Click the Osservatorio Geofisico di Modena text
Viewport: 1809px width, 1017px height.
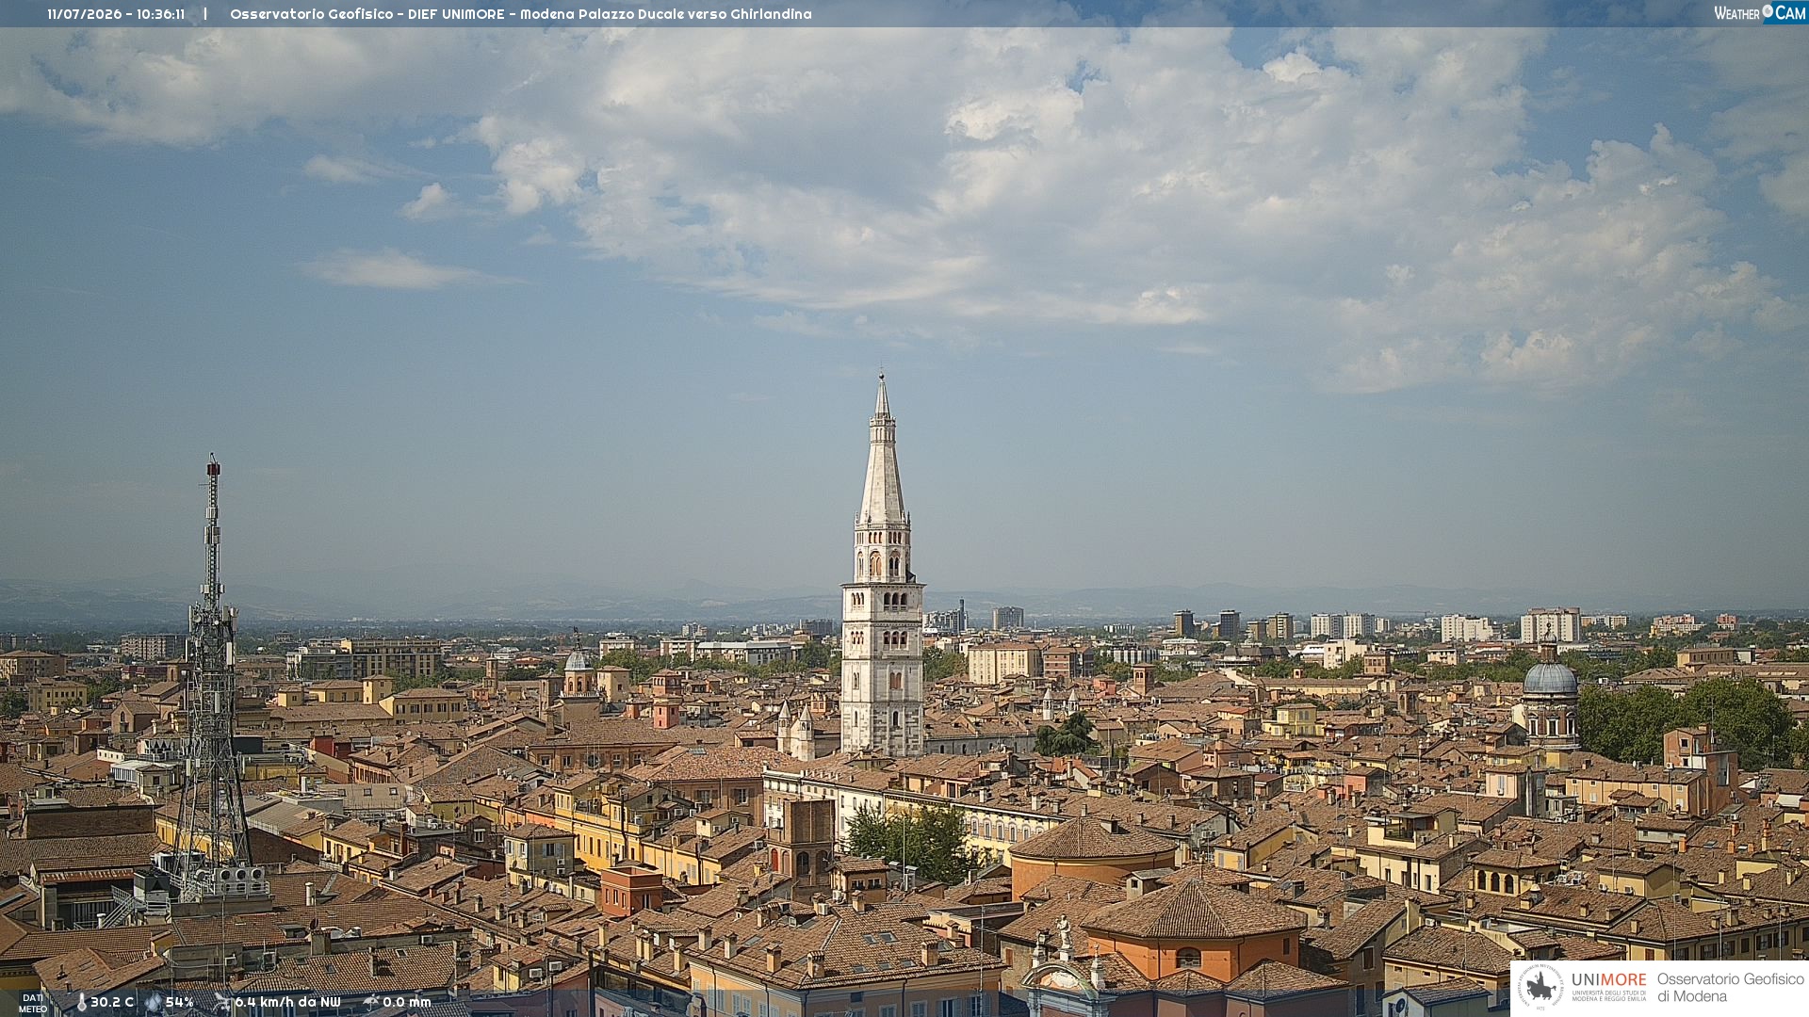tap(1731, 988)
